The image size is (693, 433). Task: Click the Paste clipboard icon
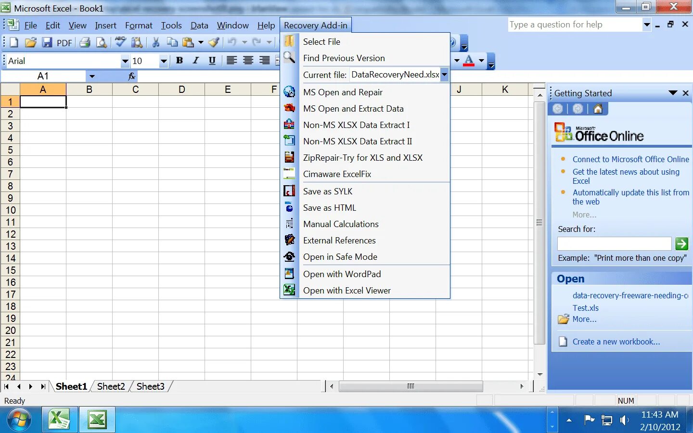pos(188,42)
